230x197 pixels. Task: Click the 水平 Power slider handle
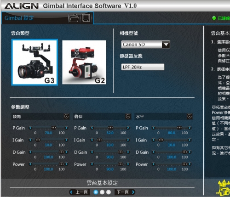(184, 164)
